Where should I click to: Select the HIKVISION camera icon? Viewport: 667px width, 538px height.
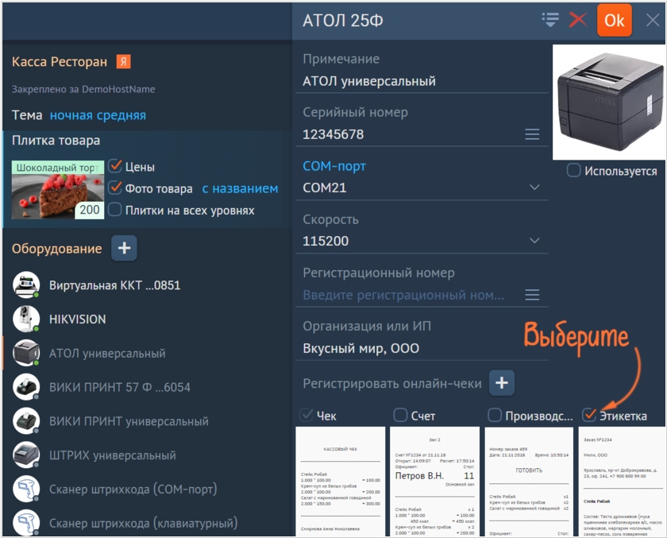click(26, 319)
